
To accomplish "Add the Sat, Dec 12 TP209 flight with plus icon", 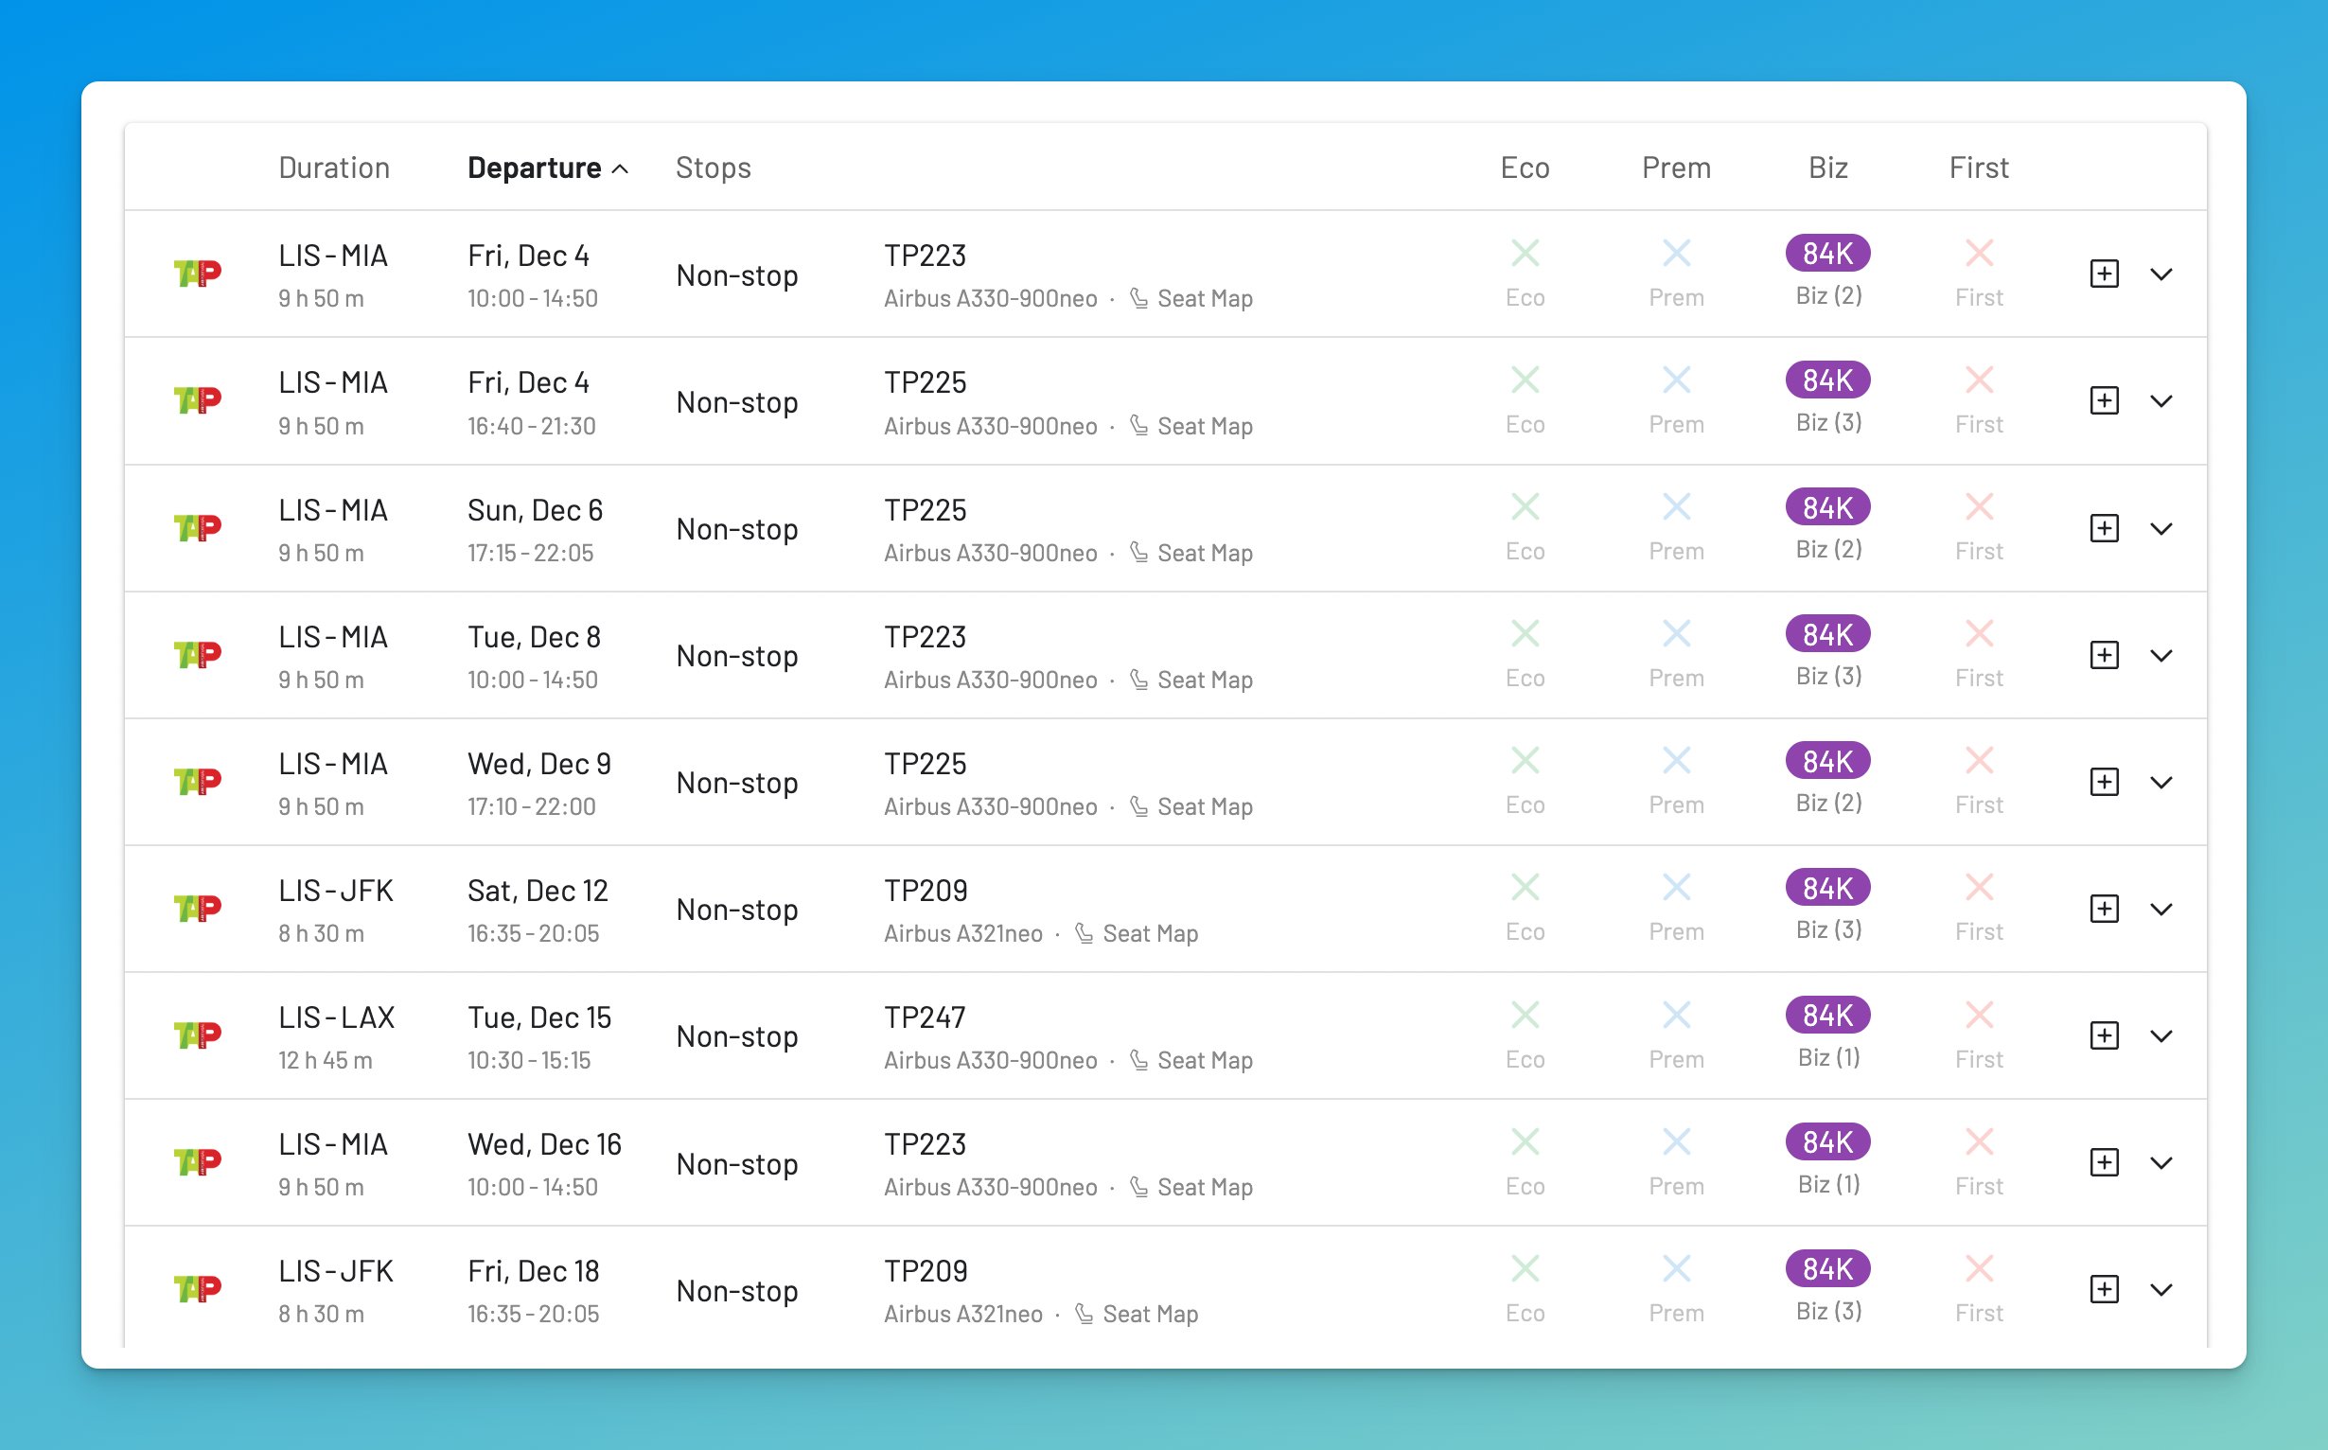I will point(2104,909).
